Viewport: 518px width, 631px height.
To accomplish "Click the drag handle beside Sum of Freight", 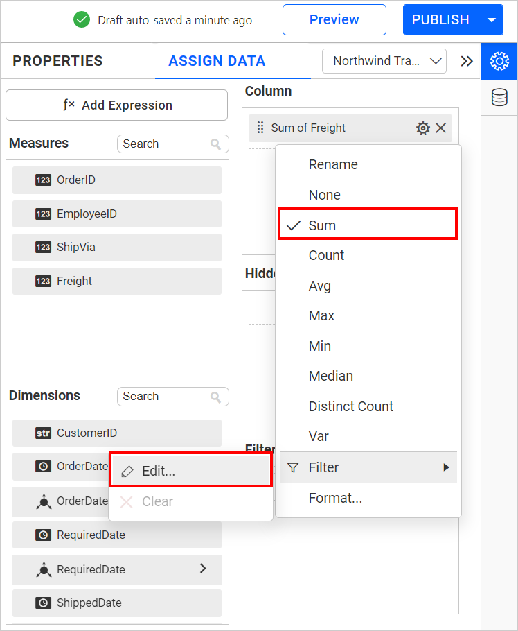I will [261, 128].
